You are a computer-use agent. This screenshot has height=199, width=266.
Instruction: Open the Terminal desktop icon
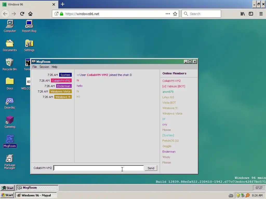(27, 65)
